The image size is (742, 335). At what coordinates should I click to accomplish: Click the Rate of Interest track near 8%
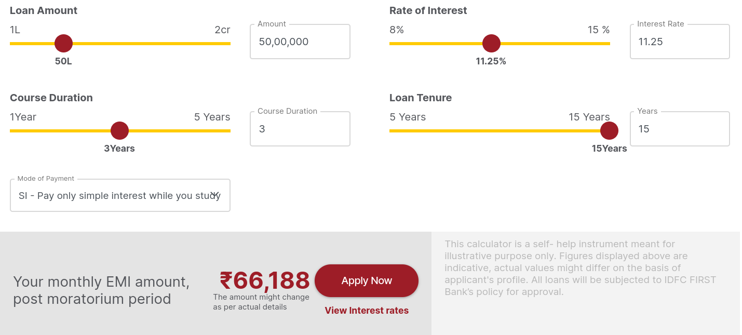(x=399, y=44)
